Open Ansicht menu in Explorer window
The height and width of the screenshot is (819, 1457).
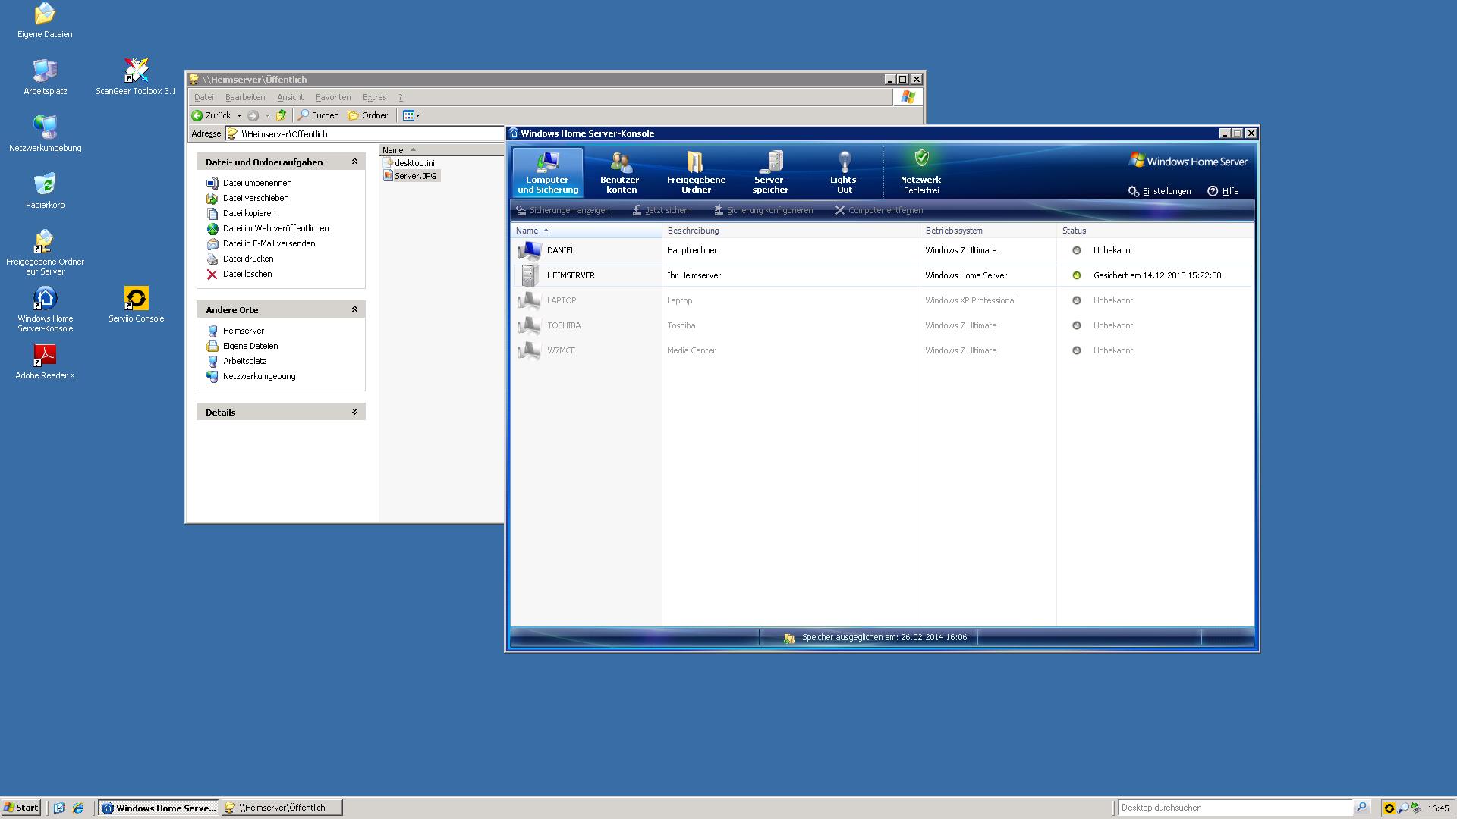click(290, 97)
